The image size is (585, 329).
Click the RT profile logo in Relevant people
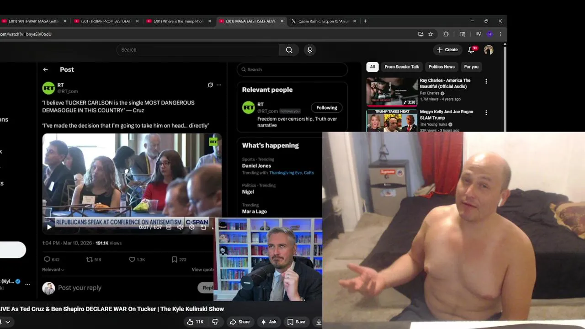tap(249, 108)
